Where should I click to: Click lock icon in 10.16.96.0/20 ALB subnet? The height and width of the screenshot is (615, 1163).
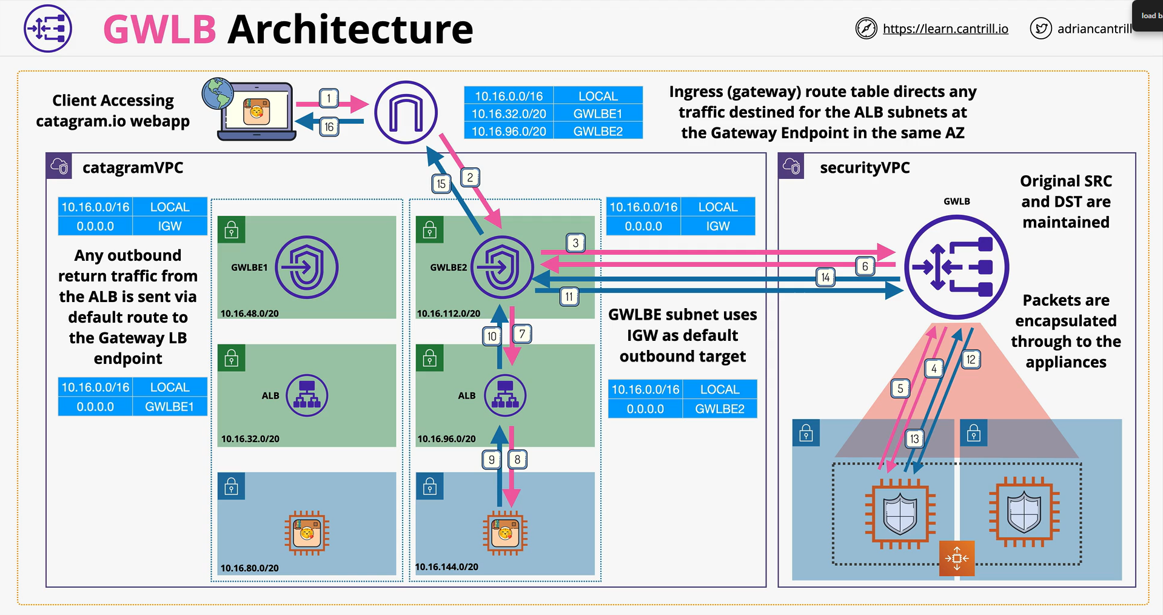(x=430, y=358)
